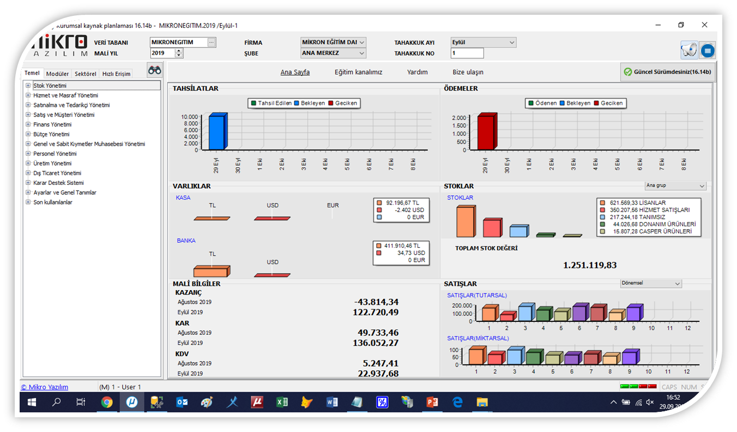The height and width of the screenshot is (432, 737).
Task: Click the binoculars search icon
Action: pos(154,70)
